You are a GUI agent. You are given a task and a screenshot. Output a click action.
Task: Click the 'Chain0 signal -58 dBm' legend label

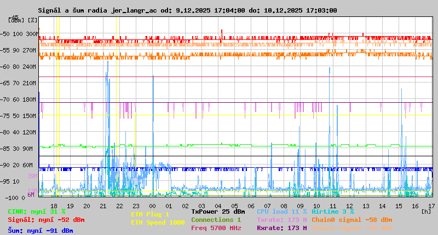(x=352, y=220)
